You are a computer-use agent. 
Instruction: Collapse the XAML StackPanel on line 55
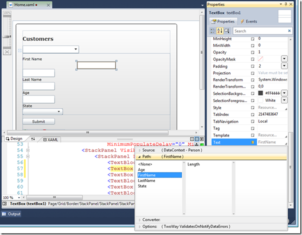[x=28, y=156]
